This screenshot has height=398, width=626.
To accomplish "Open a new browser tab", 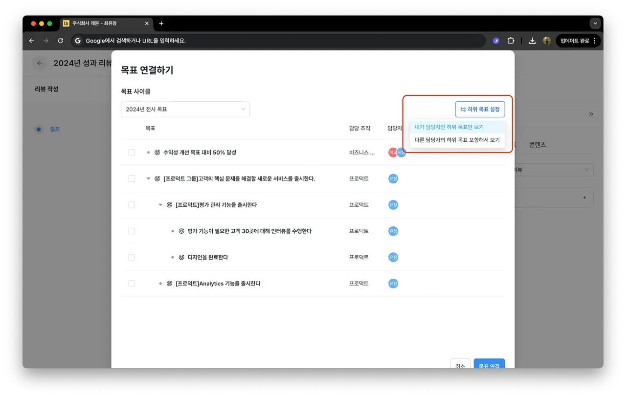I will (x=161, y=23).
